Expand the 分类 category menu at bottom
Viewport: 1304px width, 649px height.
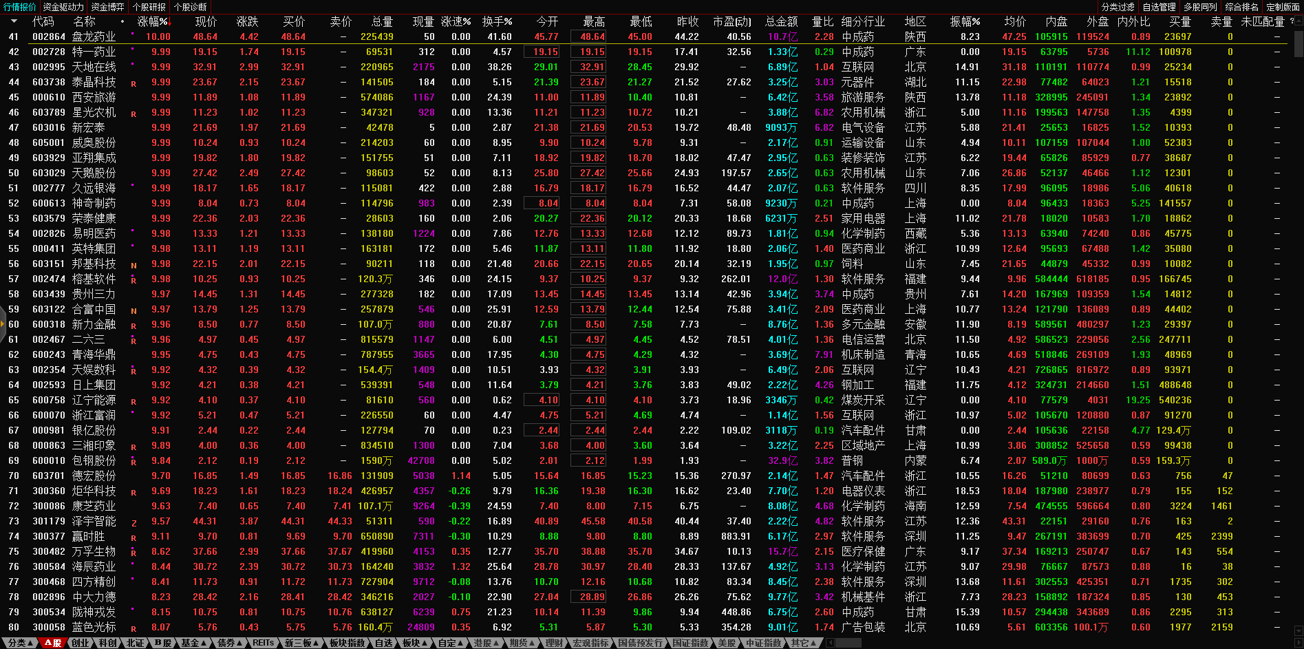click(x=20, y=643)
